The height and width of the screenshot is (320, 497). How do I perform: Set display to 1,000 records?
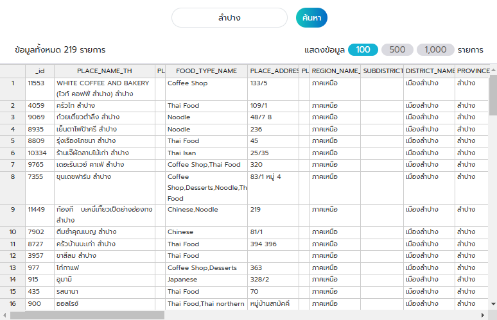(435, 49)
